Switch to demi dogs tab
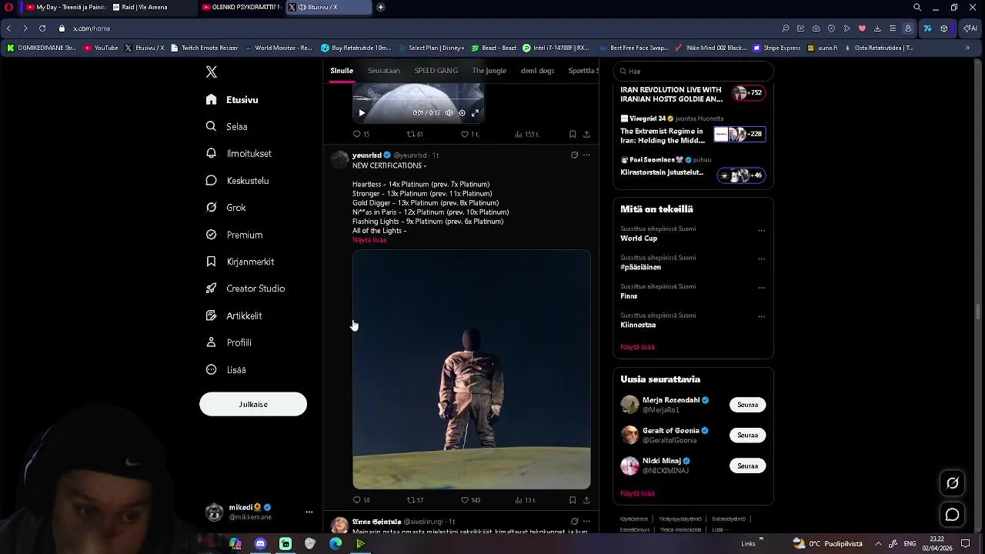Image resolution: width=985 pixels, height=554 pixels. tap(537, 71)
